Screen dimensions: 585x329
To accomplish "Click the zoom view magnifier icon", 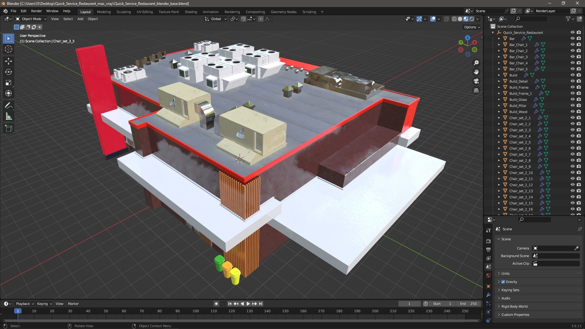I will (x=476, y=63).
